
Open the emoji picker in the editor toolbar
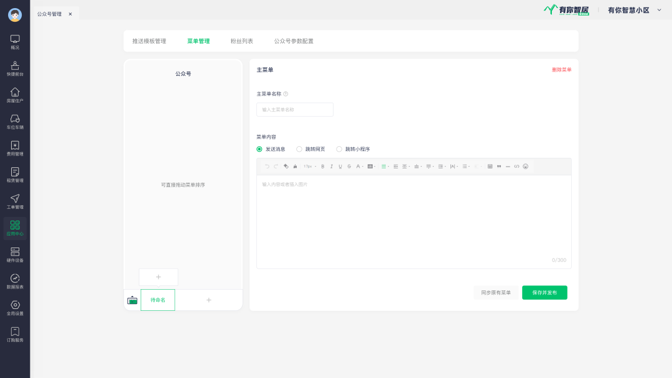coord(526,167)
